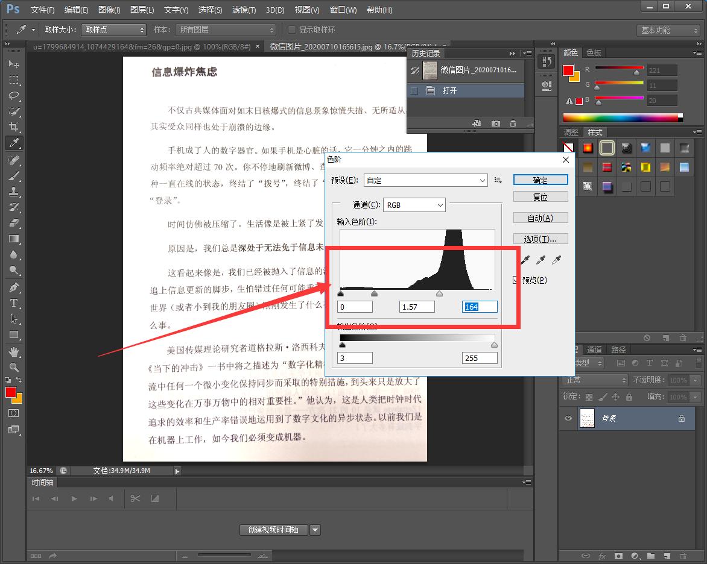Toggle the 预览 checkbox in Levels dialog
The image size is (707, 564).
514,280
